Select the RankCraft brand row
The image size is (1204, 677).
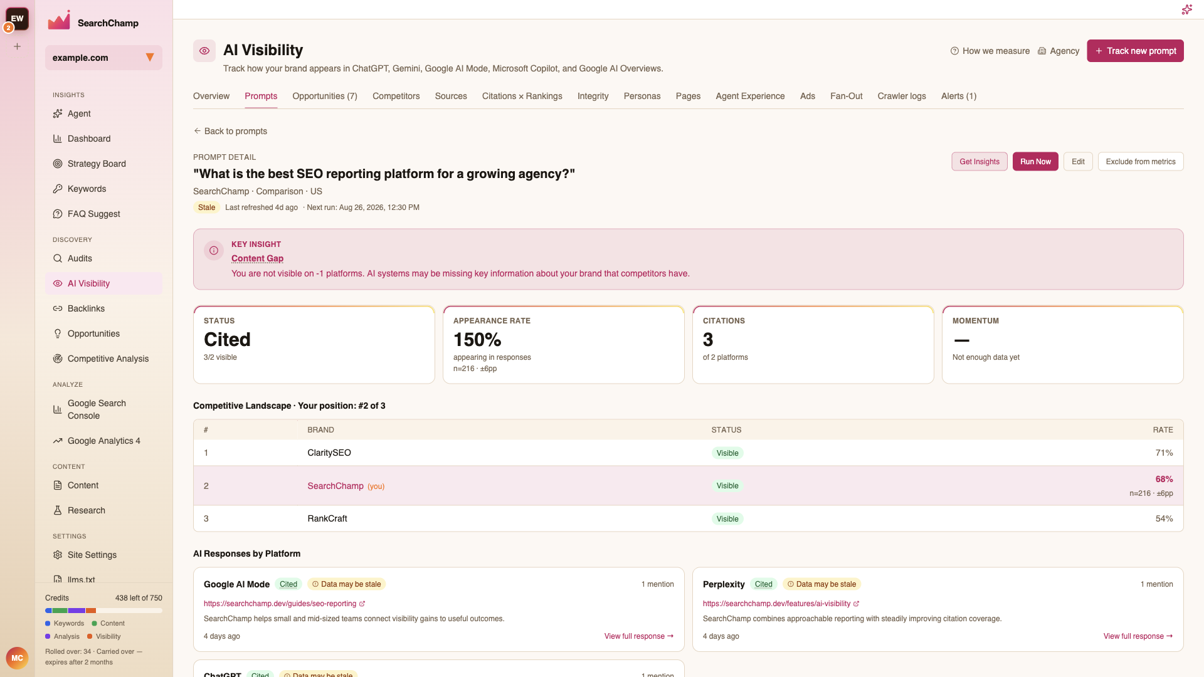pyautogui.click(x=688, y=518)
